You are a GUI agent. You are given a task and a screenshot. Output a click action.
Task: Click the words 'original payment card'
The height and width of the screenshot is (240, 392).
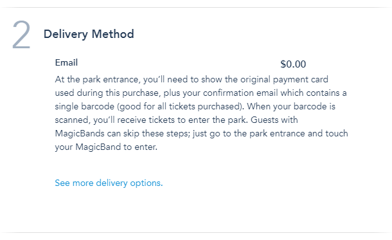click(284, 79)
